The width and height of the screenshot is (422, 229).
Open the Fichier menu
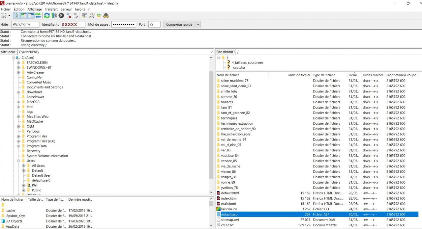point(6,9)
